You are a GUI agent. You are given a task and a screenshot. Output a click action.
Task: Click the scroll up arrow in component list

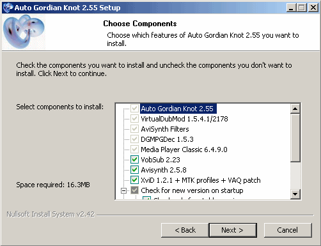pos(295,109)
